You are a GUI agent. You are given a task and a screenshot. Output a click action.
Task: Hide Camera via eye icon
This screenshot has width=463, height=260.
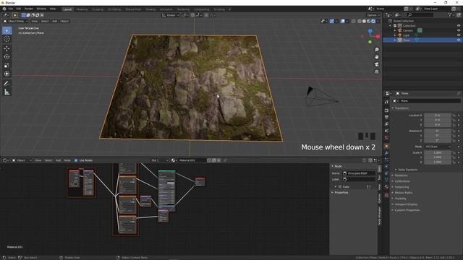click(459, 30)
